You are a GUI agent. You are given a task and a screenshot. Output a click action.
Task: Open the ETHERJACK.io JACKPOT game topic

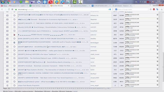48,31
